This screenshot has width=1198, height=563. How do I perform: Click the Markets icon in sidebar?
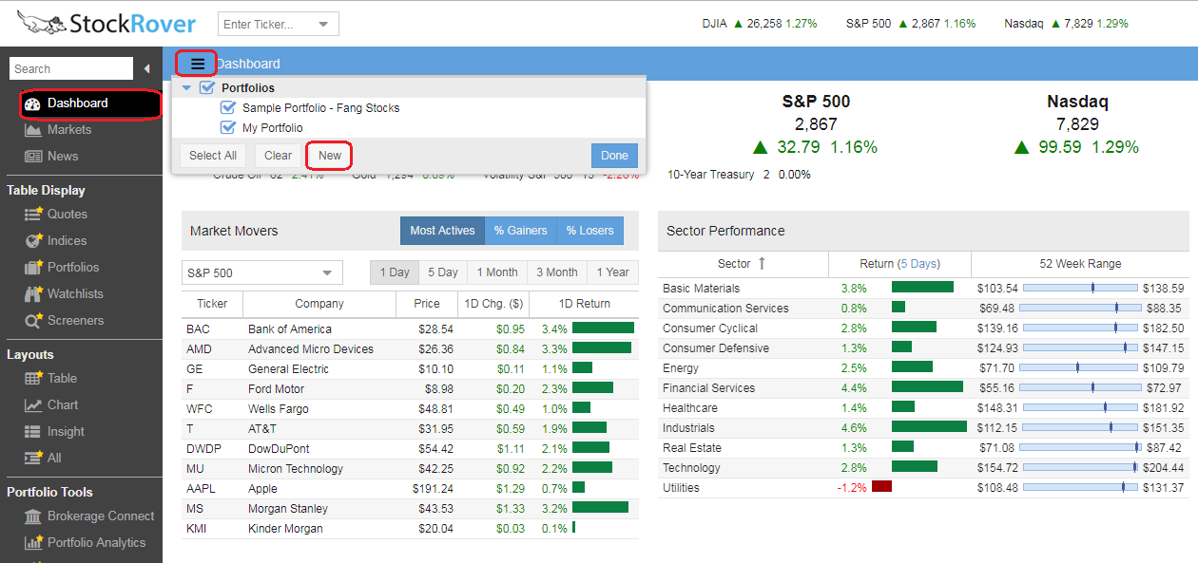pos(33,130)
